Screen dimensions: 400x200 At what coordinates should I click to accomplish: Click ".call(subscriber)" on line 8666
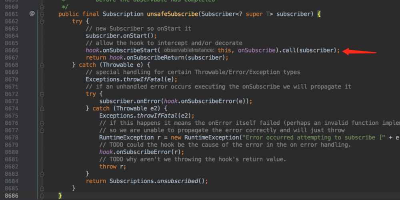pyautogui.click(x=308, y=50)
